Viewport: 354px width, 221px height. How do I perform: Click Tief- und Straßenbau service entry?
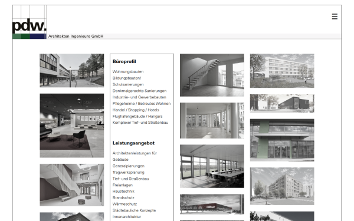131,179
